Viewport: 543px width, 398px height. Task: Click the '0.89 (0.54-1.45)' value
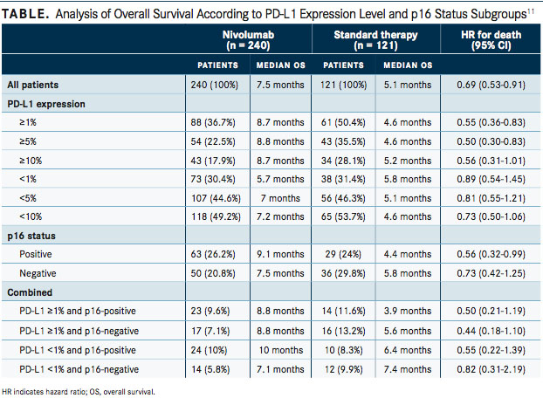(491, 179)
